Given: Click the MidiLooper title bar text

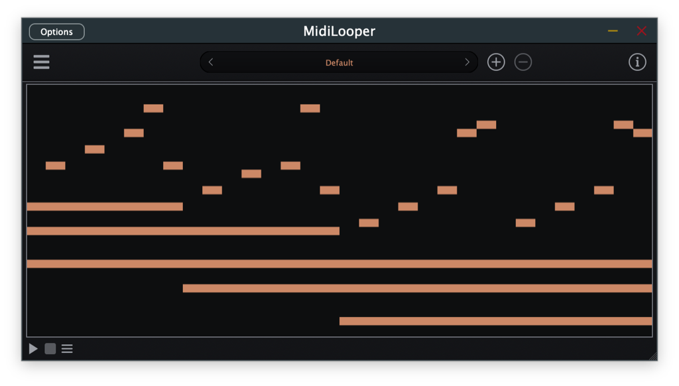Looking at the screenshot, I should [339, 31].
